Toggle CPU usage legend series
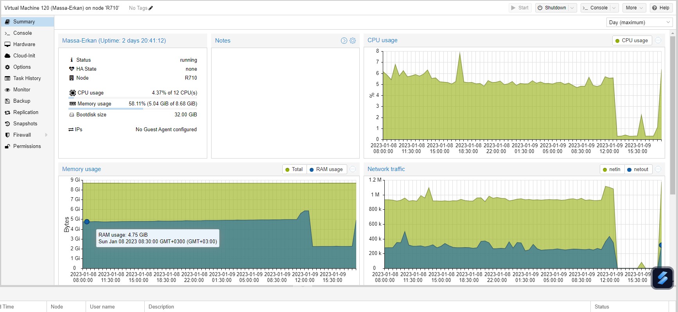678x312 pixels. 632,41
